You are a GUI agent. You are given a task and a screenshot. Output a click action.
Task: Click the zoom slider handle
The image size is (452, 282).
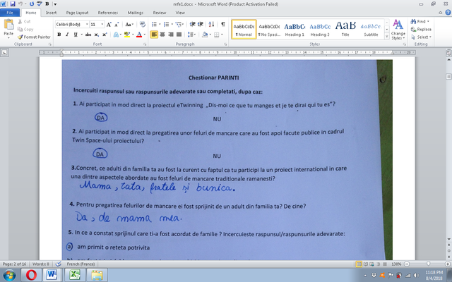(429, 264)
